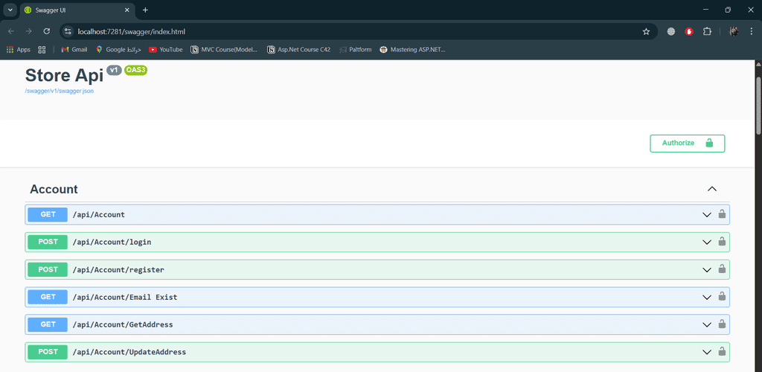Open the tab search dropdown in tab strip
This screenshot has width=762, height=372.
click(x=10, y=10)
